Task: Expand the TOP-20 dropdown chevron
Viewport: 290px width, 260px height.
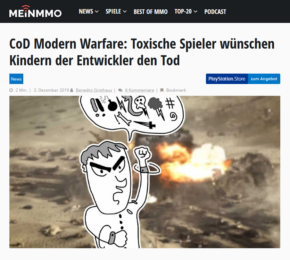Action: click(196, 11)
